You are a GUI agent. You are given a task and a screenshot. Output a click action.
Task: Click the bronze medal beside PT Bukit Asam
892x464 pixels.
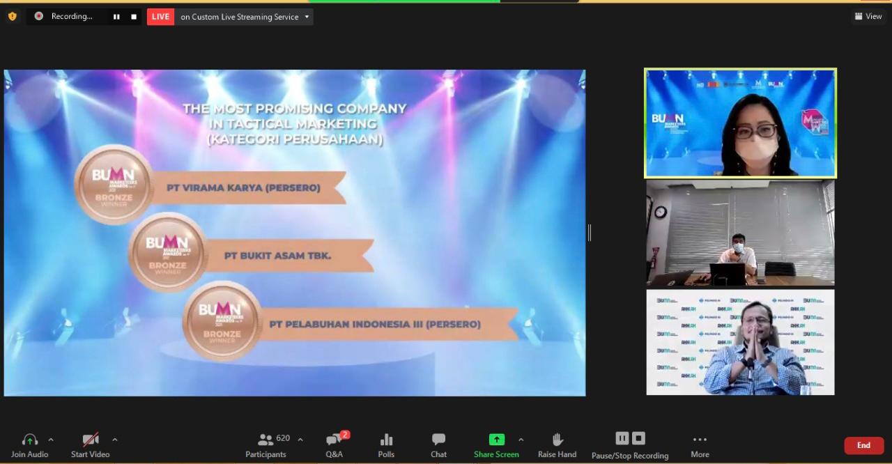[x=168, y=252]
